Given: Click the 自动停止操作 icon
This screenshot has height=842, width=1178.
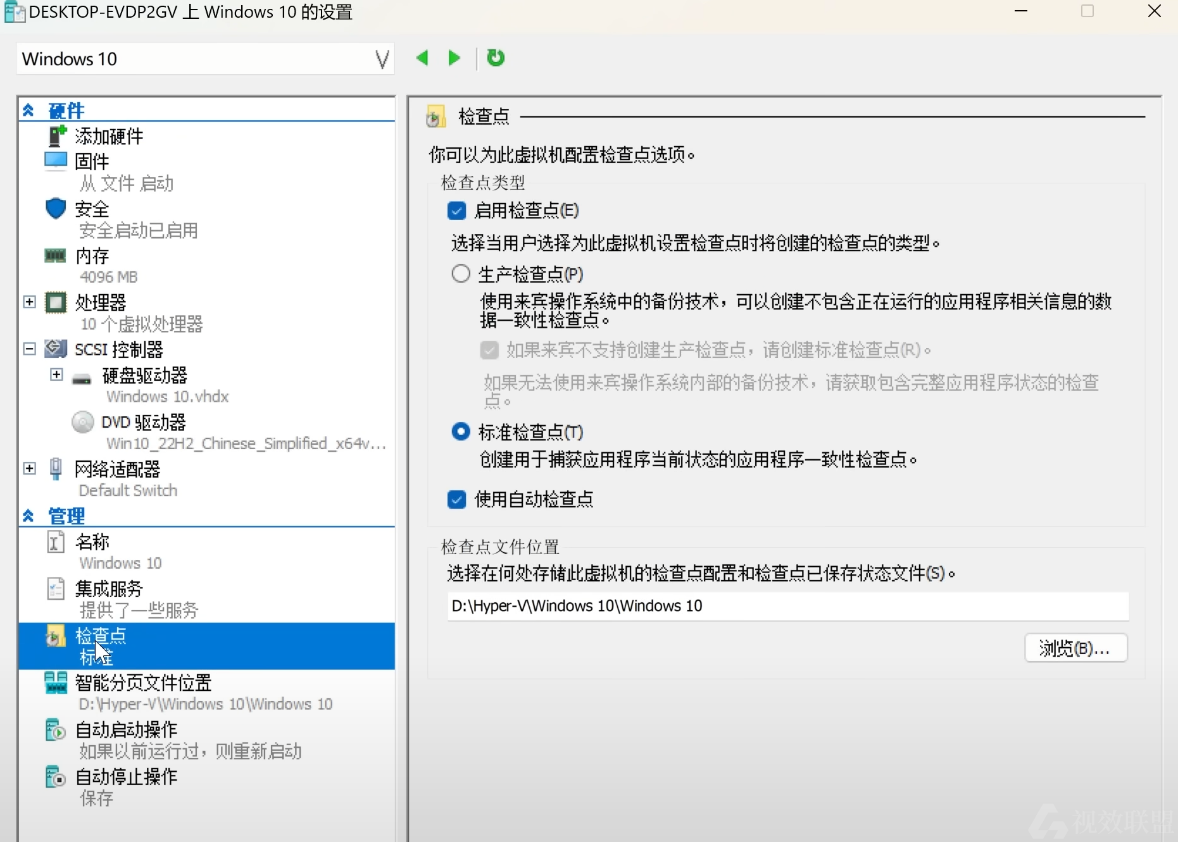Looking at the screenshot, I should [56, 777].
